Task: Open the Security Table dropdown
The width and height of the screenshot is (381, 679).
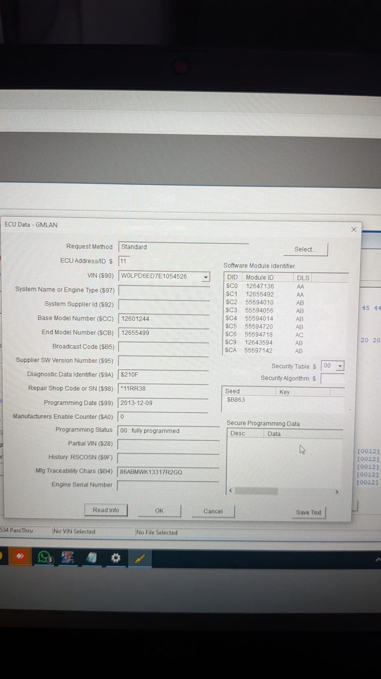Action: [340, 366]
